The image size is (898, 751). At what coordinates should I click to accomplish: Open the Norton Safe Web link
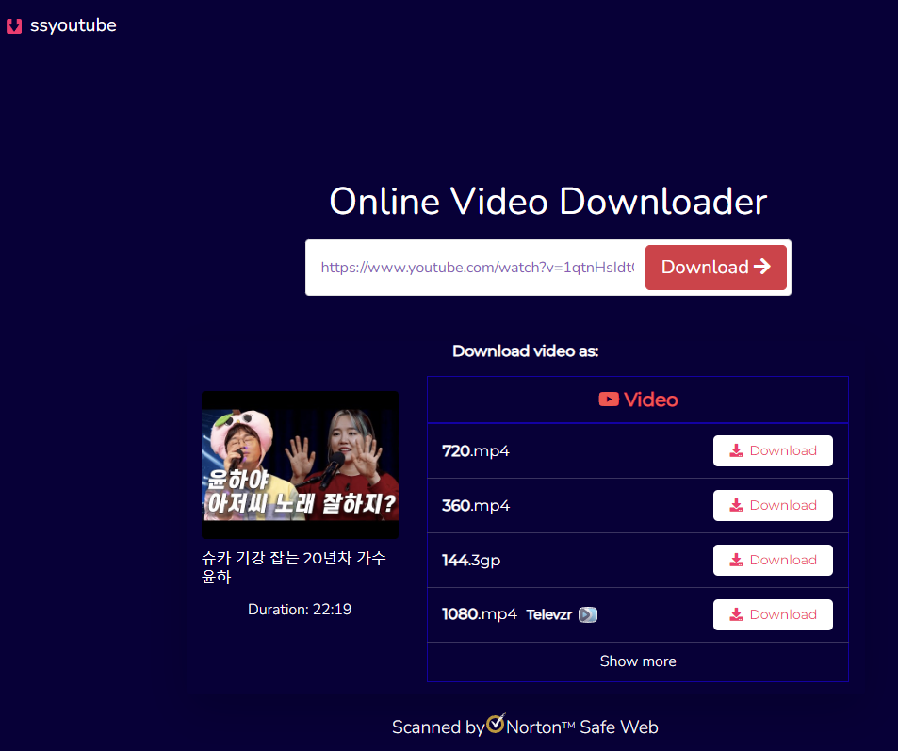point(582,727)
